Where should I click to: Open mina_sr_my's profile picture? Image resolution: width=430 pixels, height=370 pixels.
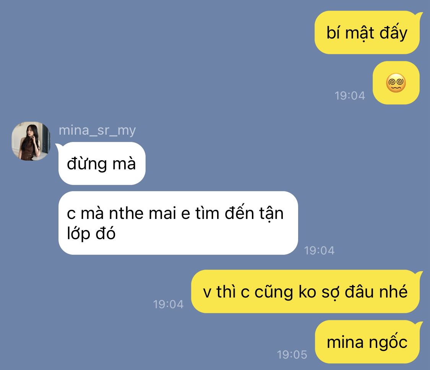31,141
